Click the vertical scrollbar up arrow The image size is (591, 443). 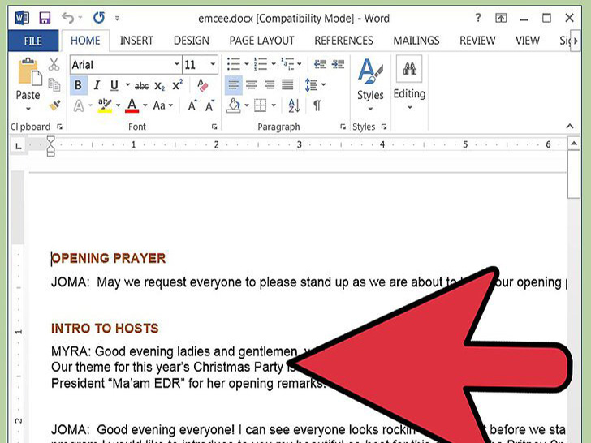pos(574,144)
